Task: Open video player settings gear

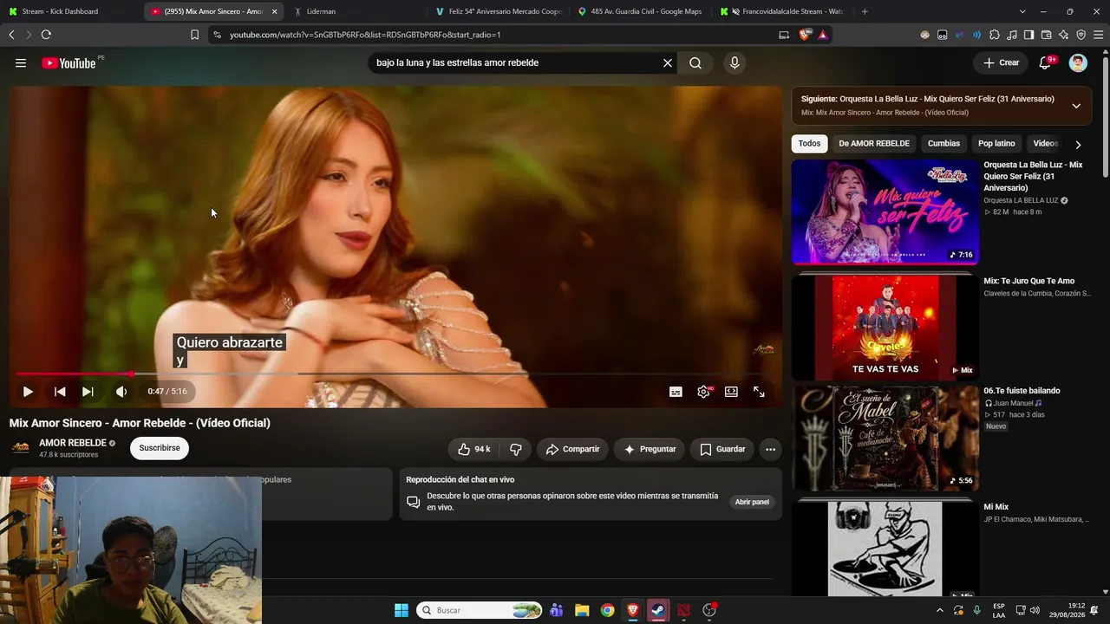Action: [x=703, y=392]
